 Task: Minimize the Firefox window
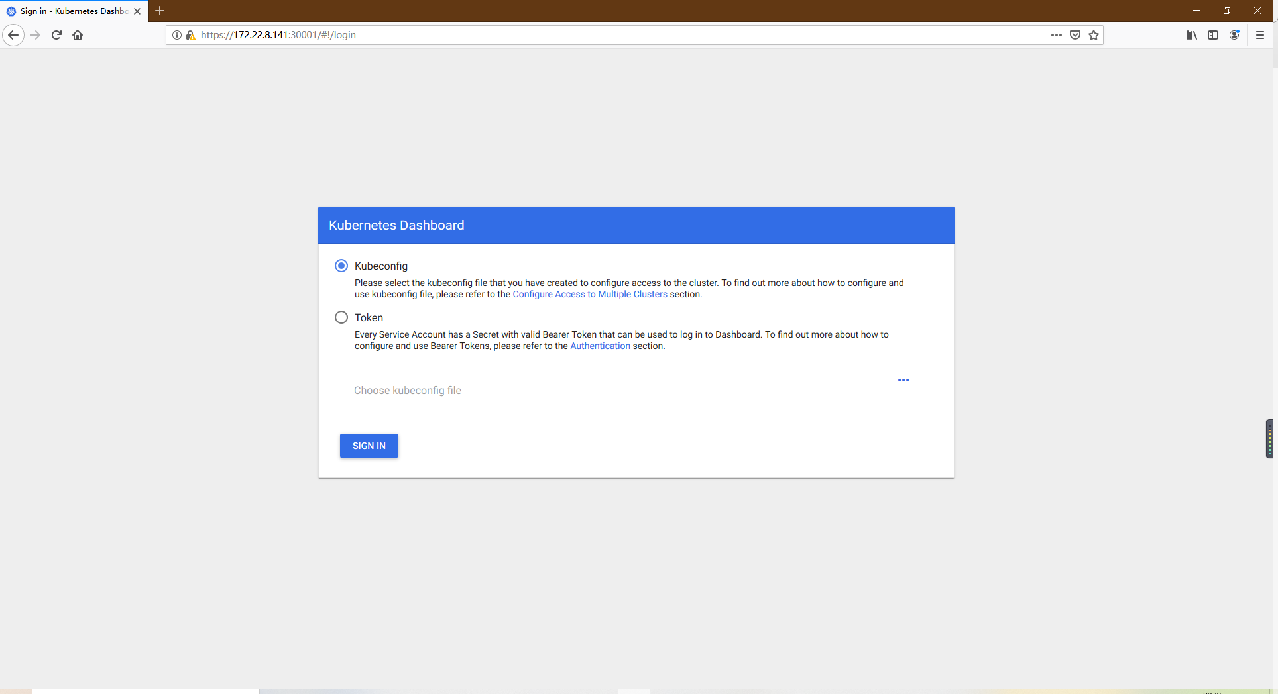click(x=1196, y=11)
